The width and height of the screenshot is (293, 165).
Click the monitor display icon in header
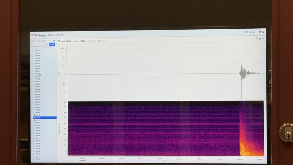254,32
